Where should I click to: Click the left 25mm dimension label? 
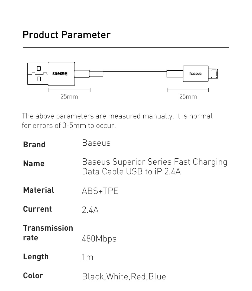(x=69, y=97)
